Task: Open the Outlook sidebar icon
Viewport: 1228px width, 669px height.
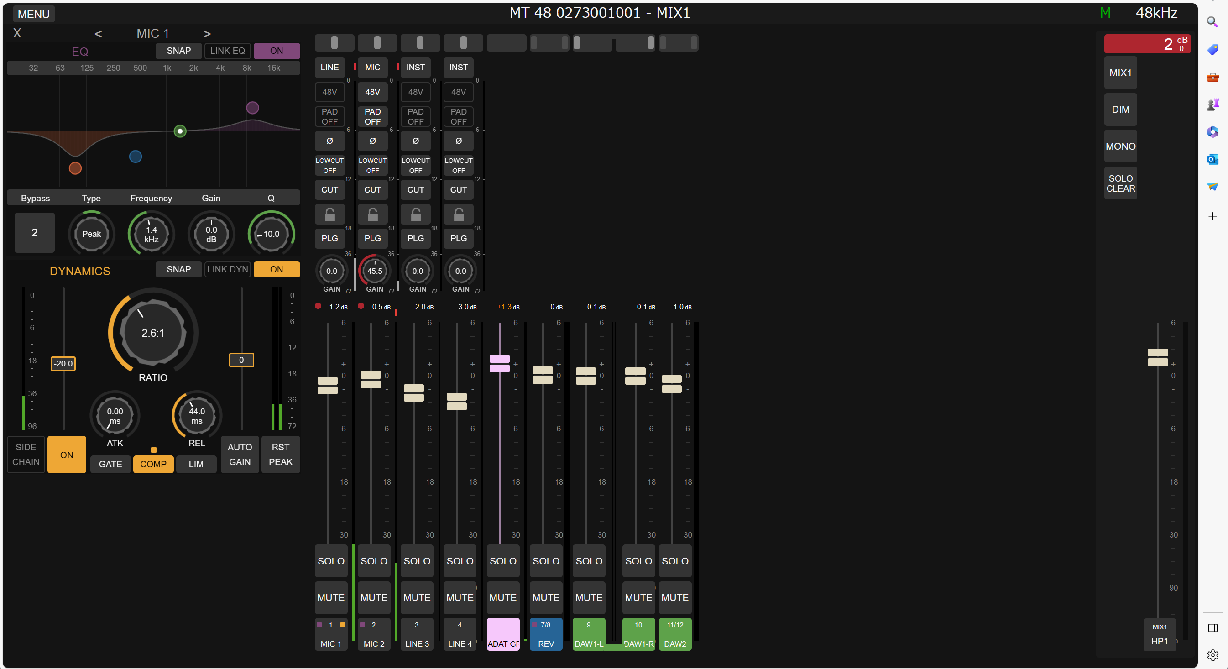Action: [1212, 159]
